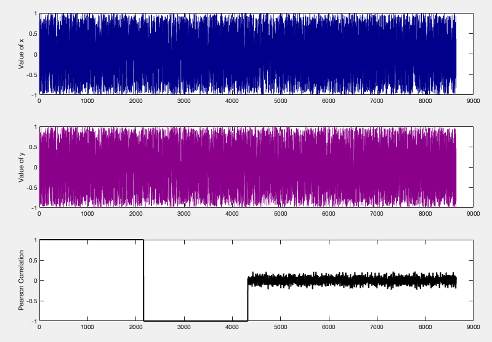The image size is (492, 342).
Task: Click the correlation line segment at value -1
Action: point(195,320)
